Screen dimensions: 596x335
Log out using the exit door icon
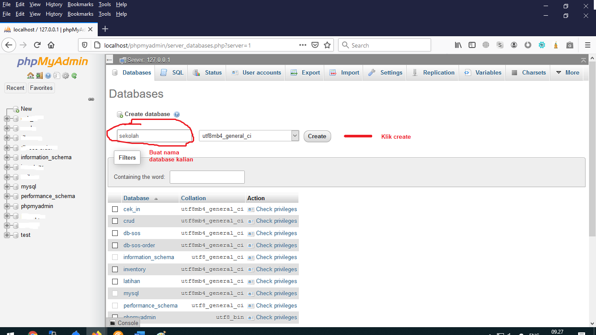39,75
